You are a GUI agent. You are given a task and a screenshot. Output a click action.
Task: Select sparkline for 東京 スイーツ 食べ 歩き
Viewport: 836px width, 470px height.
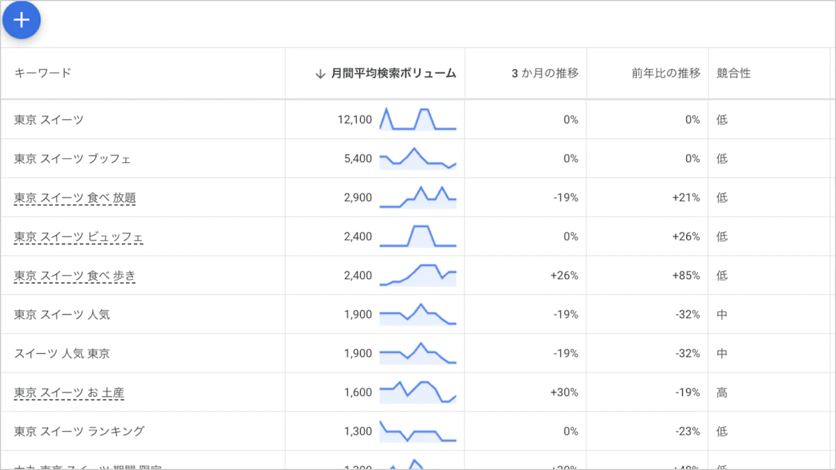tap(418, 275)
